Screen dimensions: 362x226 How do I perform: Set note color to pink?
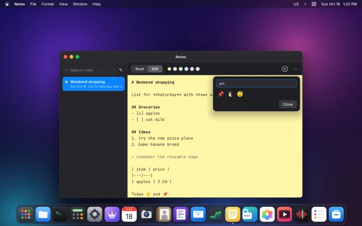coord(175,69)
